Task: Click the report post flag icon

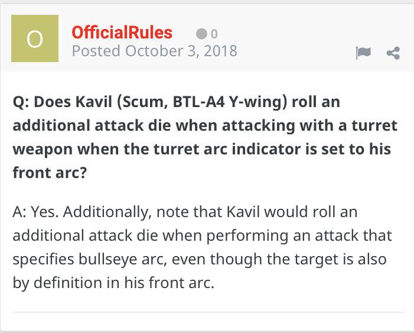Action: [363, 53]
